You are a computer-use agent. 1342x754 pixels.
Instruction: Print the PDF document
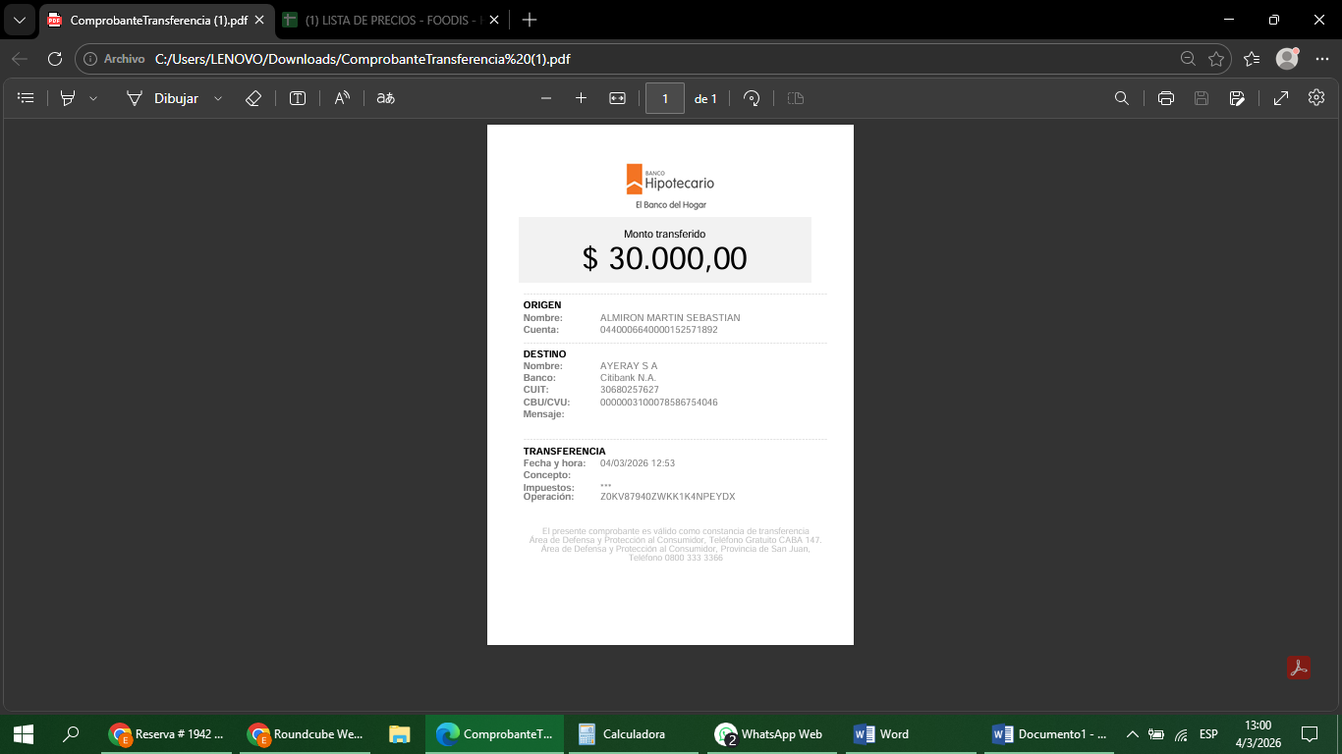point(1166,98)
